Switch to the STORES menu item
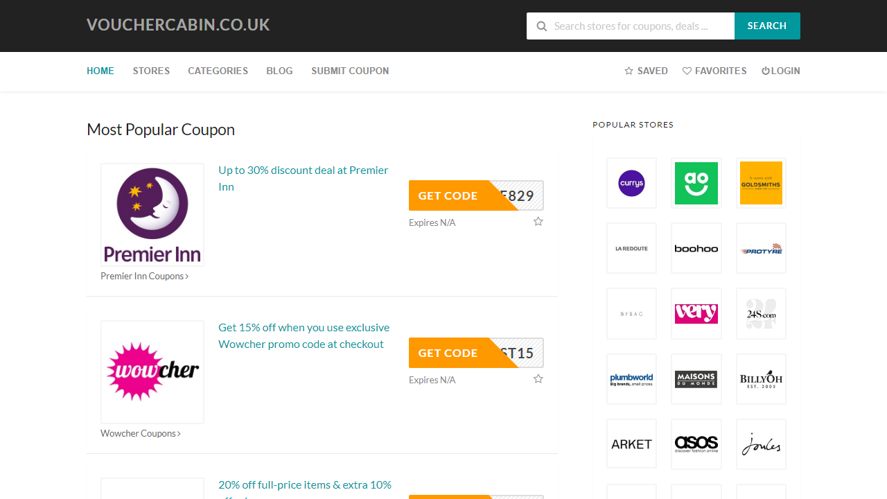Image resolution: width=887 pixels, height=499 pixels. 151,71
